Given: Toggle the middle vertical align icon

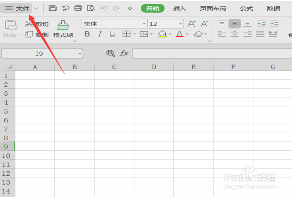Looking at the screenshot, I should point(234,24).
